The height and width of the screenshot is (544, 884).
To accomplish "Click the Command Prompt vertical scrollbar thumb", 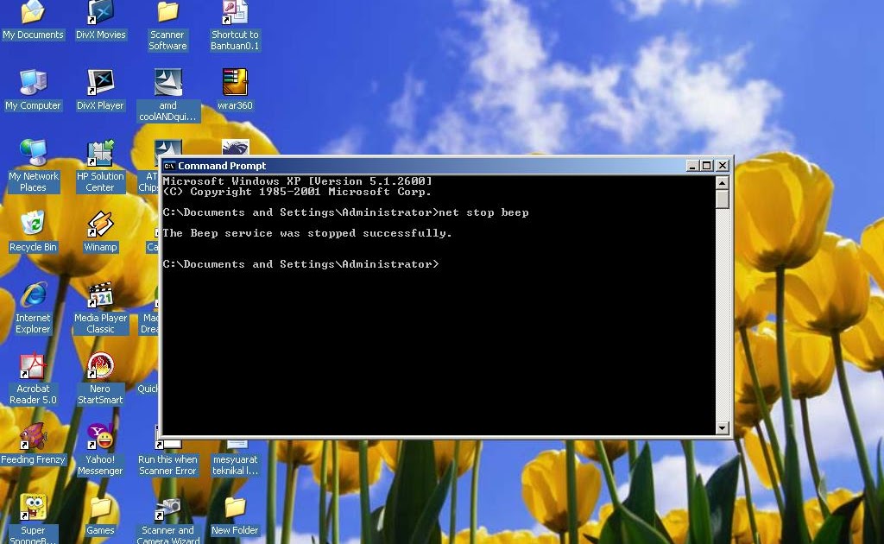I will tap(723, 199).
